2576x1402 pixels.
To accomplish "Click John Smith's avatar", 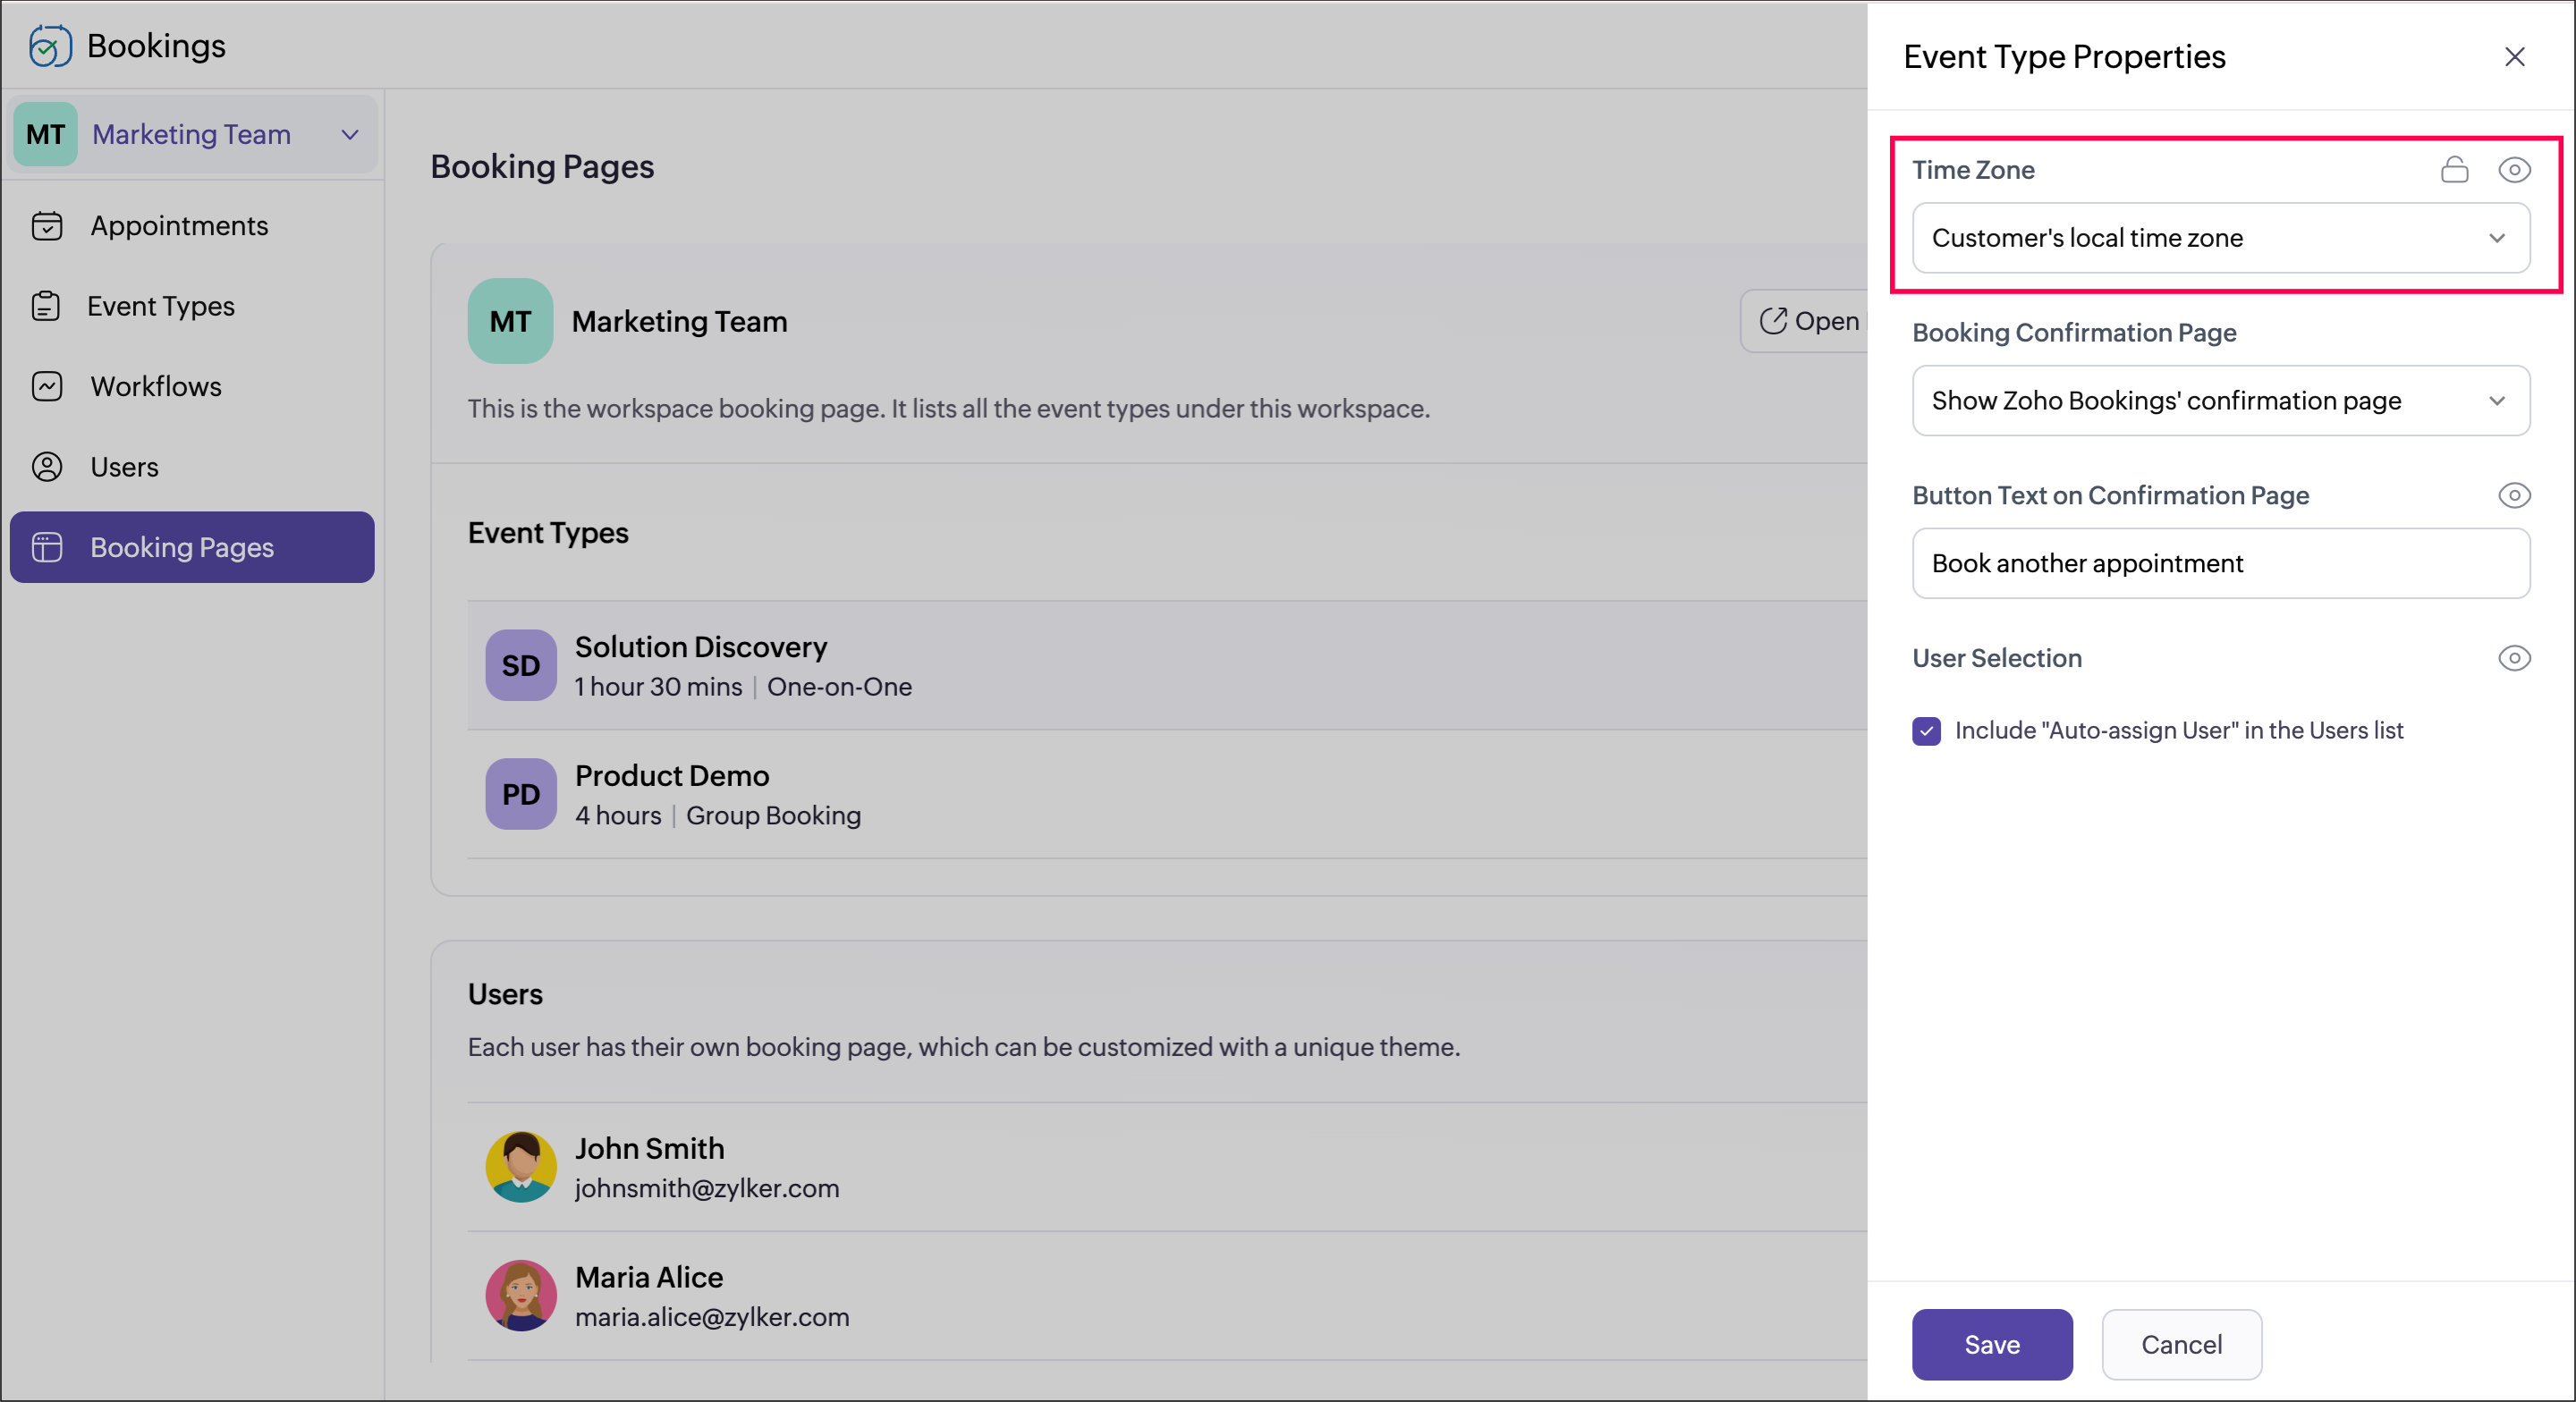I will [x=520, y=1167].
